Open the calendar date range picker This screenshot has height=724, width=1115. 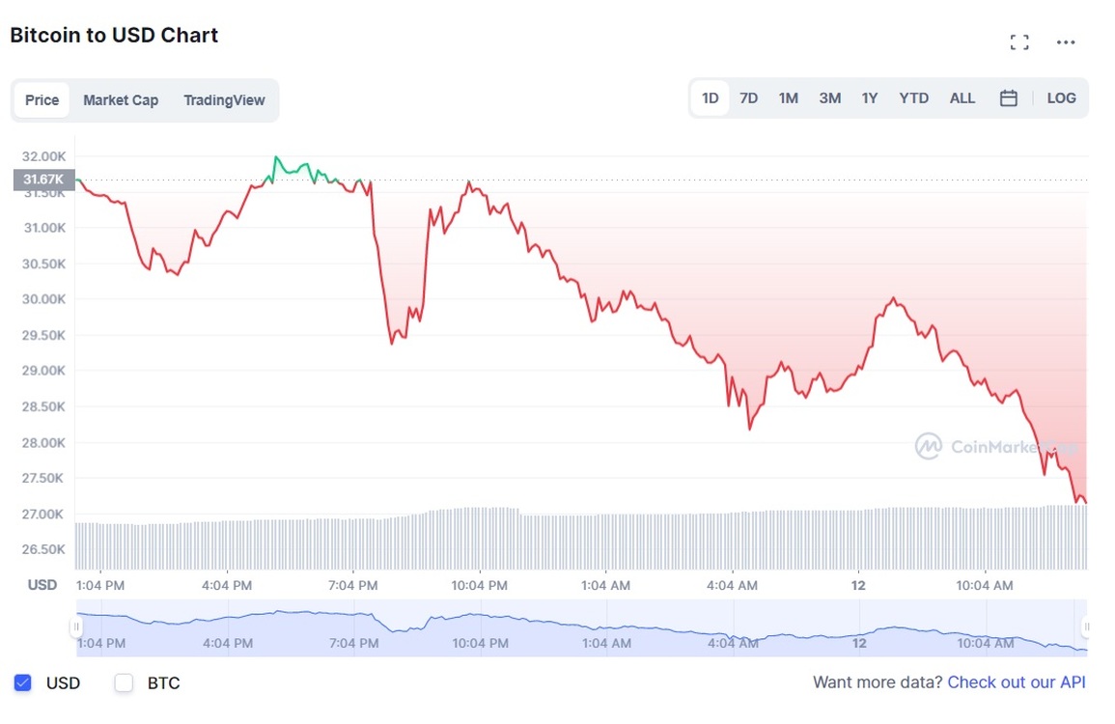(1009, 98)
